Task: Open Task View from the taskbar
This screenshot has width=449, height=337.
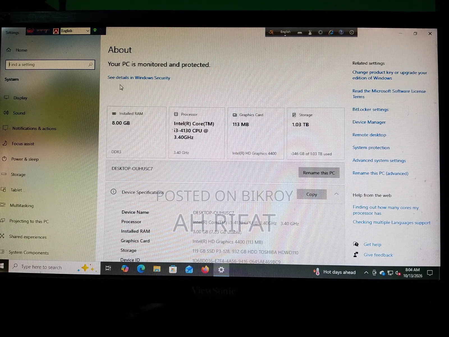Action: [x=108, y=268]
